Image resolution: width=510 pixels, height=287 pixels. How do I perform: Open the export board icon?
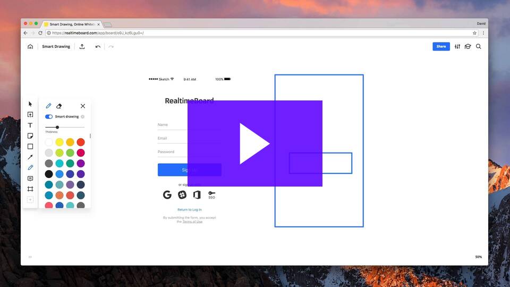pos(82,47)
